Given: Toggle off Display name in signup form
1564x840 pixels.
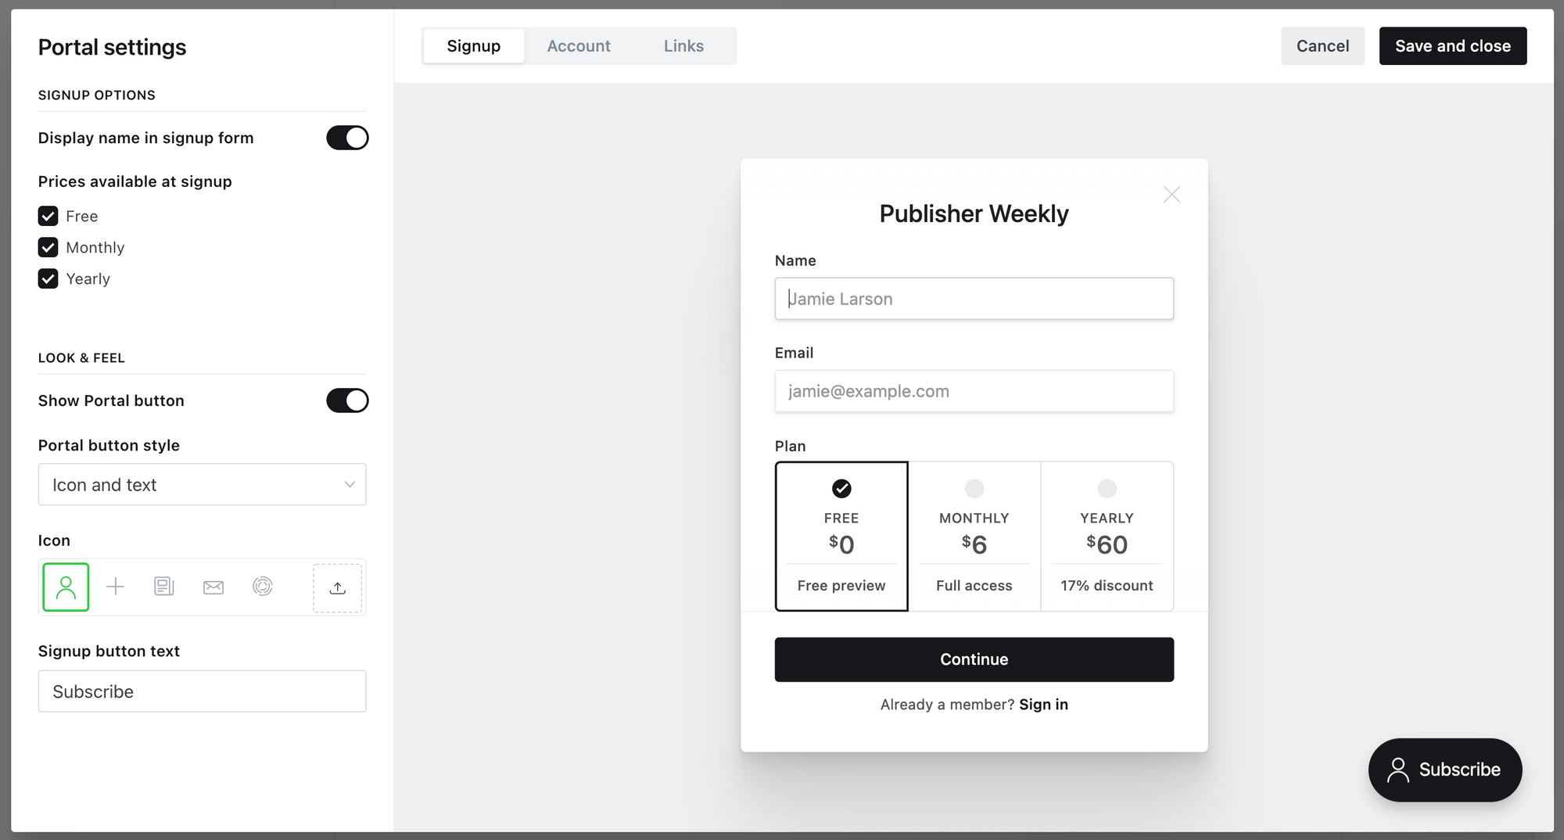Looking at the screenshot, I should (346, 138).
